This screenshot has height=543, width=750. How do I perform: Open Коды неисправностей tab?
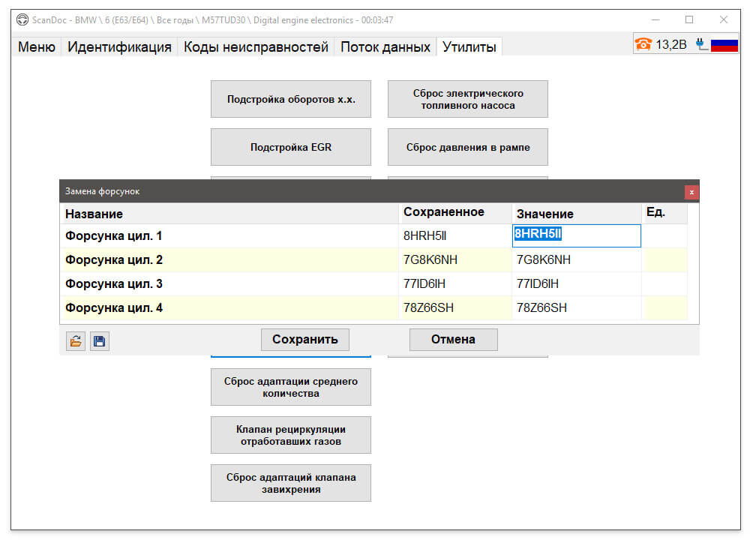tap(256, 47)
